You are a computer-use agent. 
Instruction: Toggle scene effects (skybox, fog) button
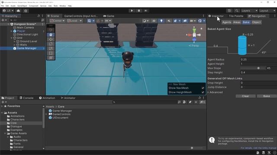coord(175,21)
